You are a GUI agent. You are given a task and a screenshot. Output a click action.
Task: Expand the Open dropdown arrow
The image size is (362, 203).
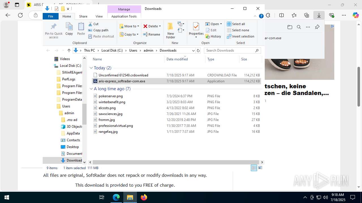point(221,24)
